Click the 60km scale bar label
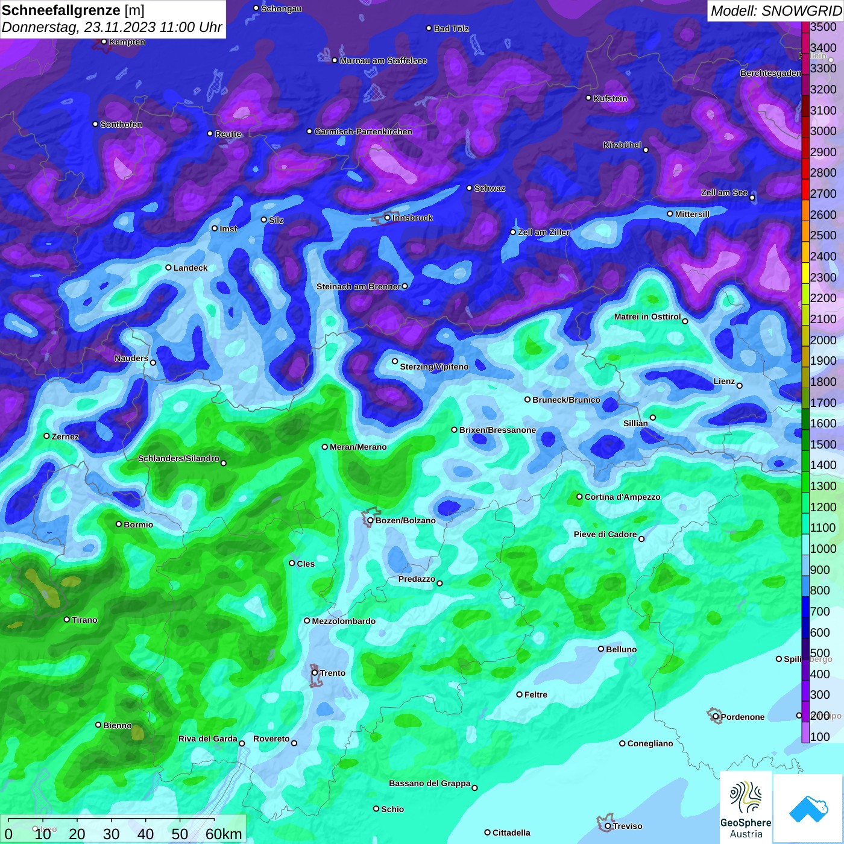844x844 pixels. tap(224, 834)
